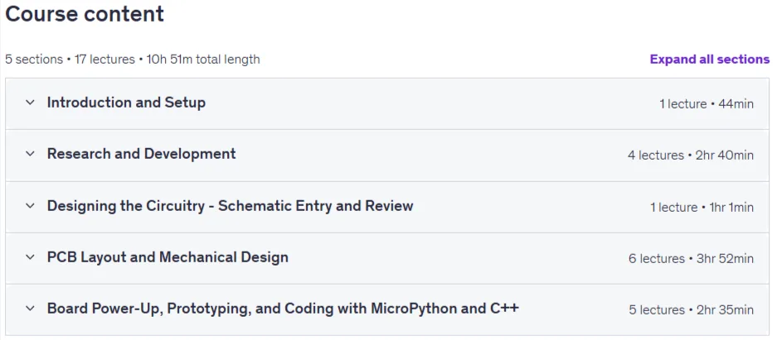Open Board Power-Up, Prototyping, and Coding title
This screenshot has width=777, height=340.
click(283, 309)
